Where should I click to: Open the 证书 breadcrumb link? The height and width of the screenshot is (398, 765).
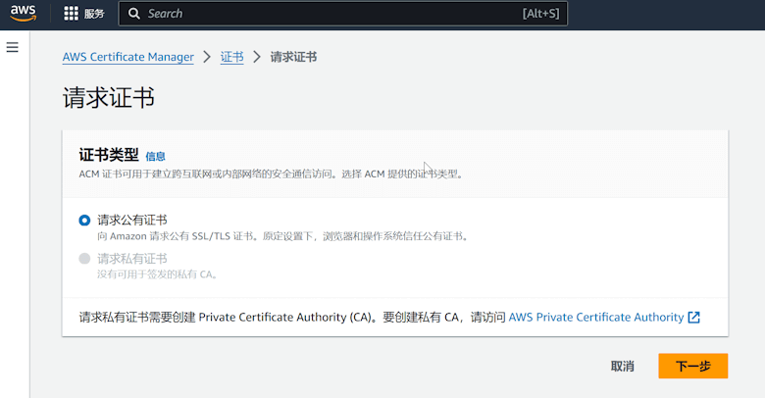click(x=231, y=57)
